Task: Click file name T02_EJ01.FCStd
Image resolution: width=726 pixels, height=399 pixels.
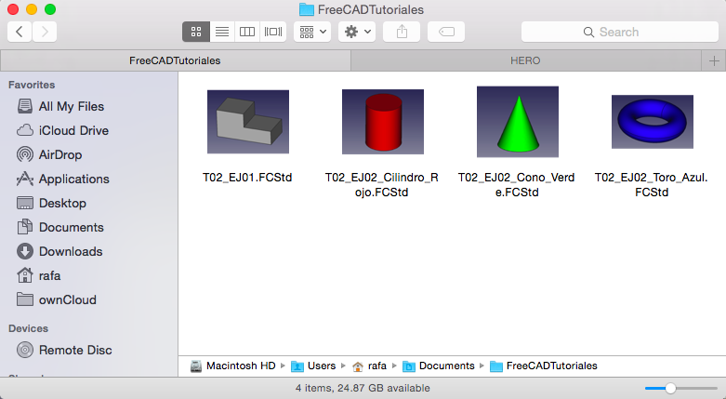Action: pos(247,178)
